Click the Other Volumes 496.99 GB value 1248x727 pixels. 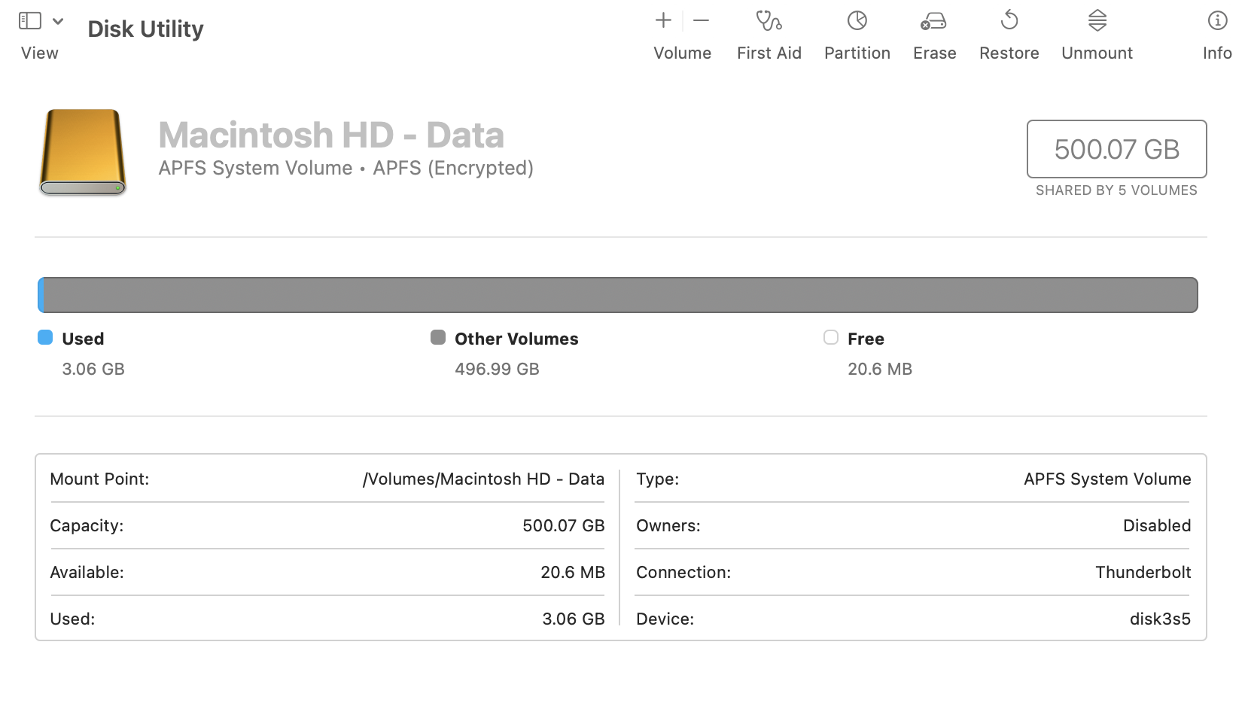pos(497,370)
